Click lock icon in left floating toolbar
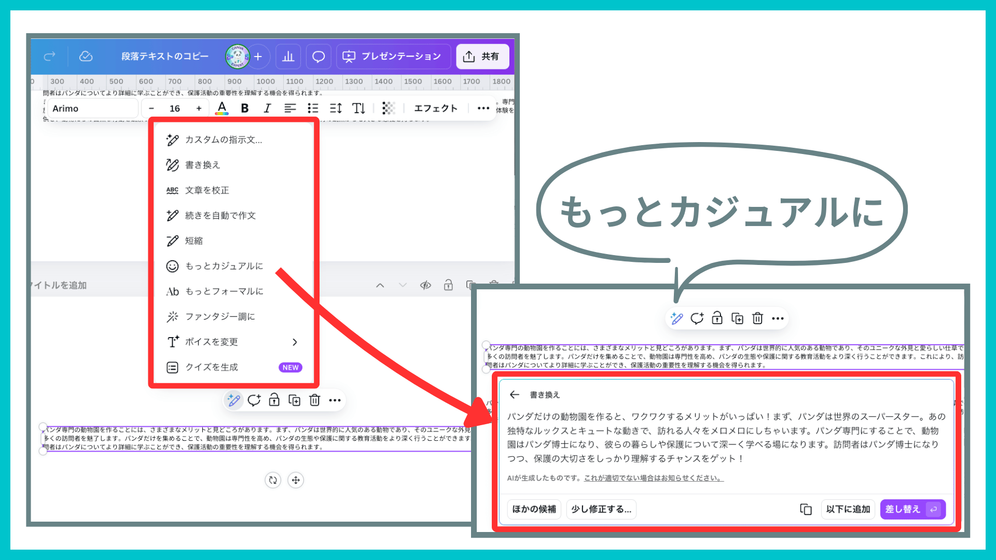 click(274, 400)
